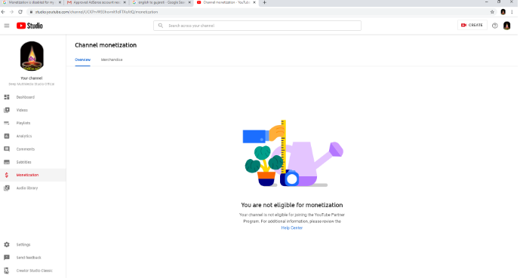
Task: Click the address bar URL
Action: tap(97, 12)
